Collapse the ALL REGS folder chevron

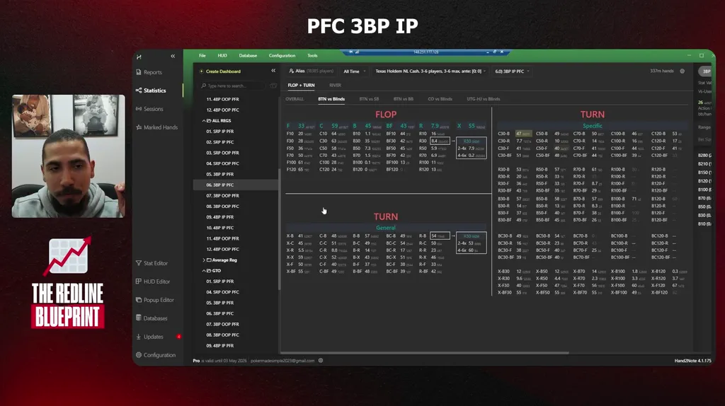point(203,120)
